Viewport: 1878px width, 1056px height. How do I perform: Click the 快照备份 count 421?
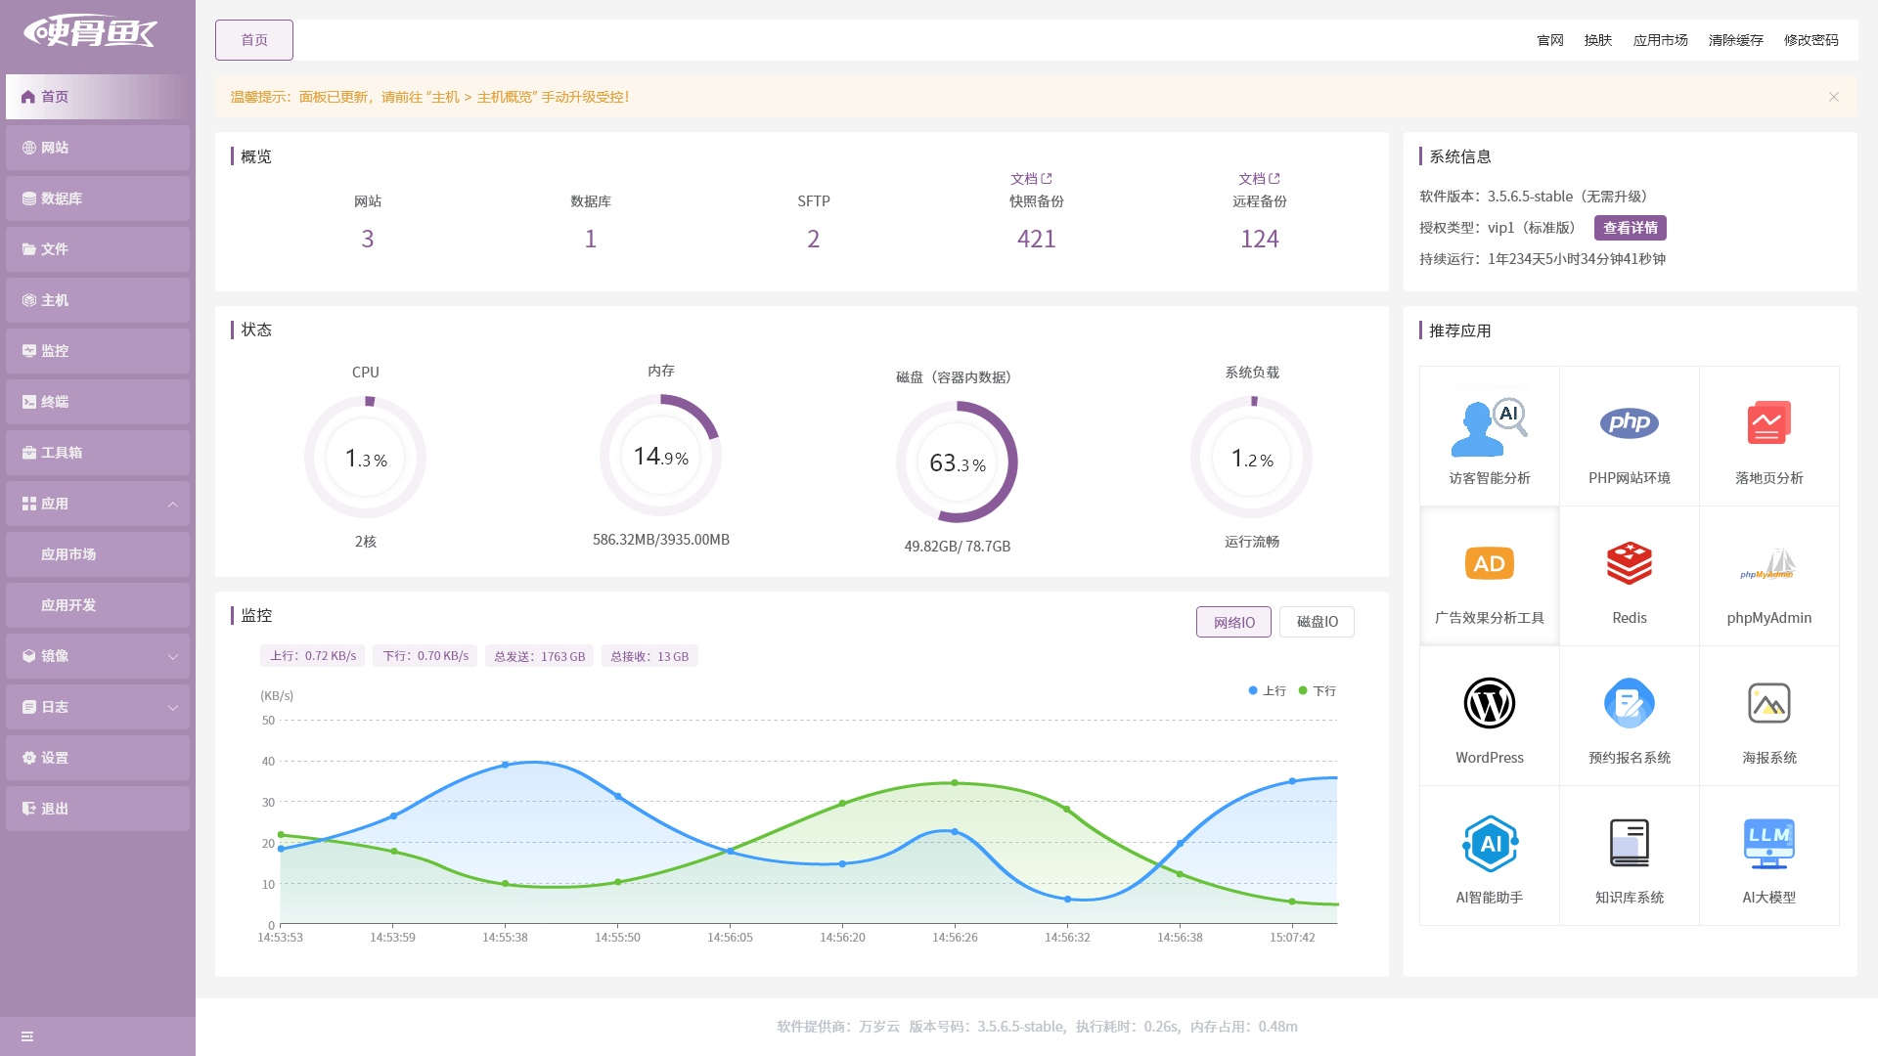(x=1036, y=239)
